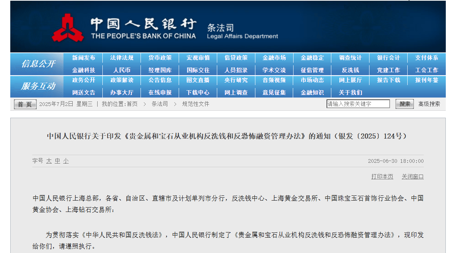
Task: Go to 网送文告 page
Action: click(84, 92)
